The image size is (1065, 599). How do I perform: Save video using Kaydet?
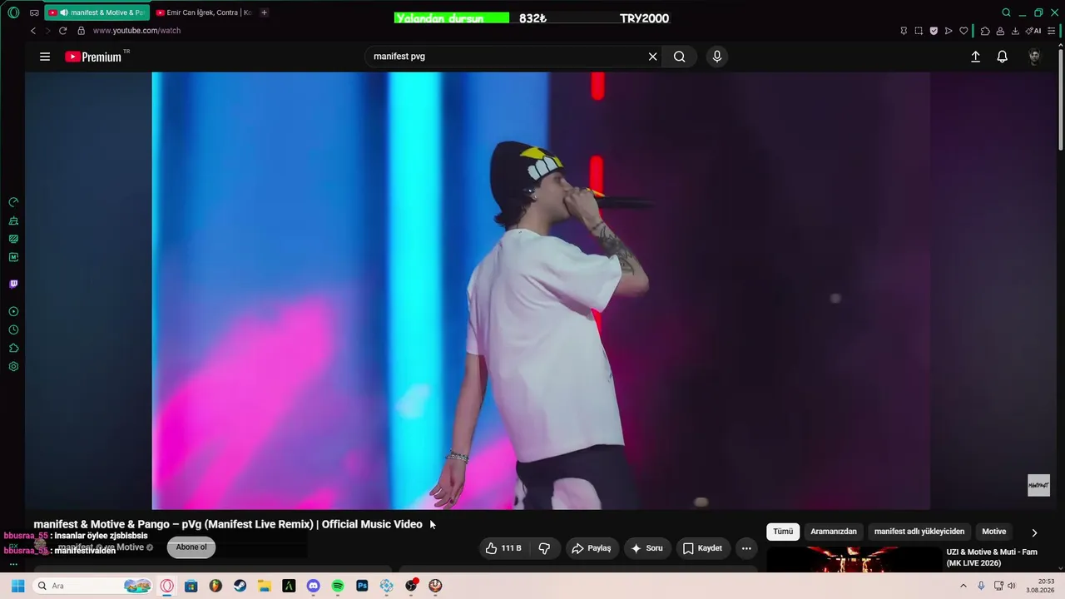tap(703, 548)
